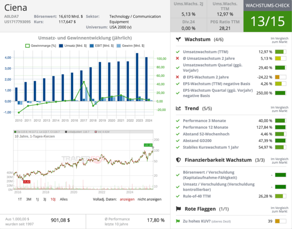Select the 3J chart timeframe
Viewport: 292px width, 229px height.
(x=44, y=199)
